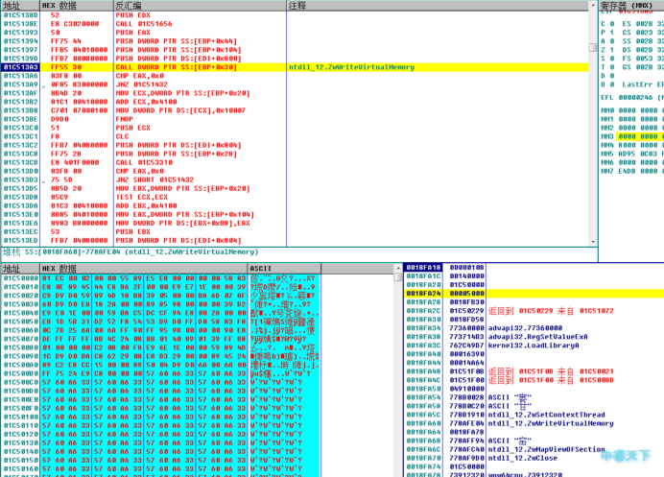The width and height of the screenshot is (664, 477).
Task: Click the Z 1 flag in registers
Action: 607,50
